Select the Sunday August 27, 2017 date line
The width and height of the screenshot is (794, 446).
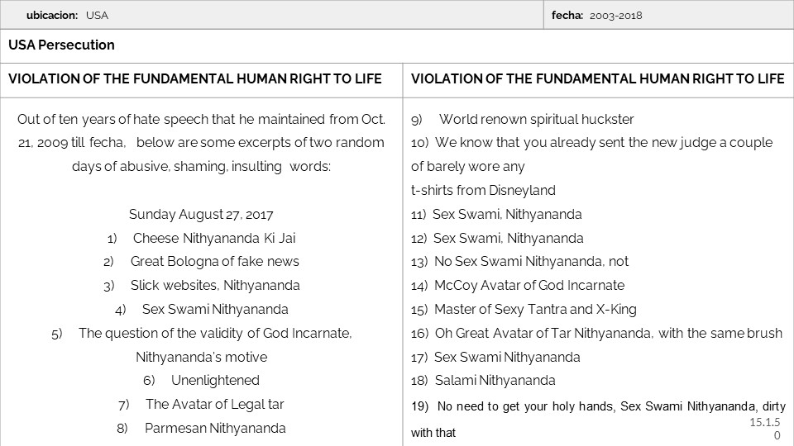coord(201,215)
